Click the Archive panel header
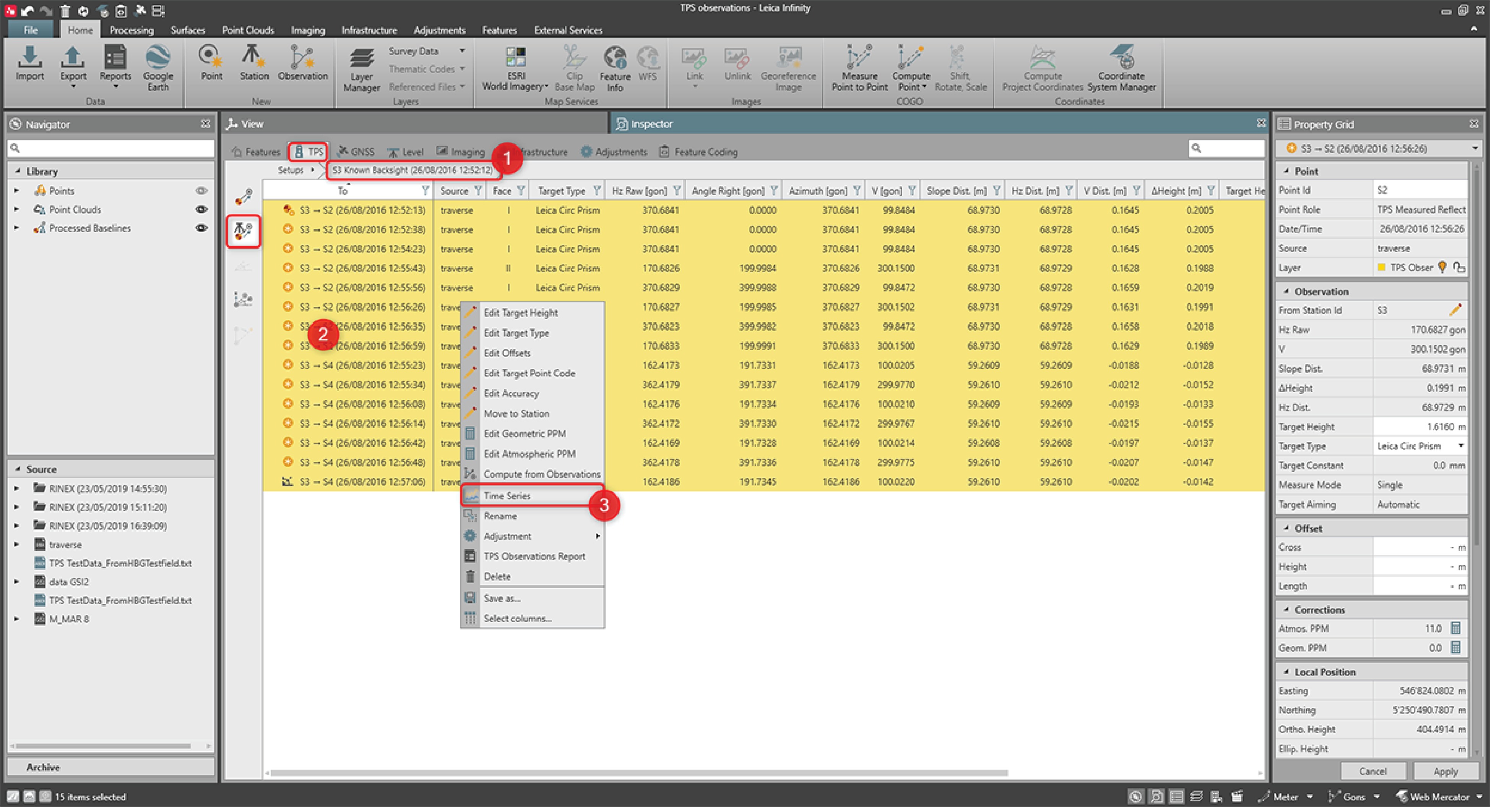 click(x=110, y=767)
